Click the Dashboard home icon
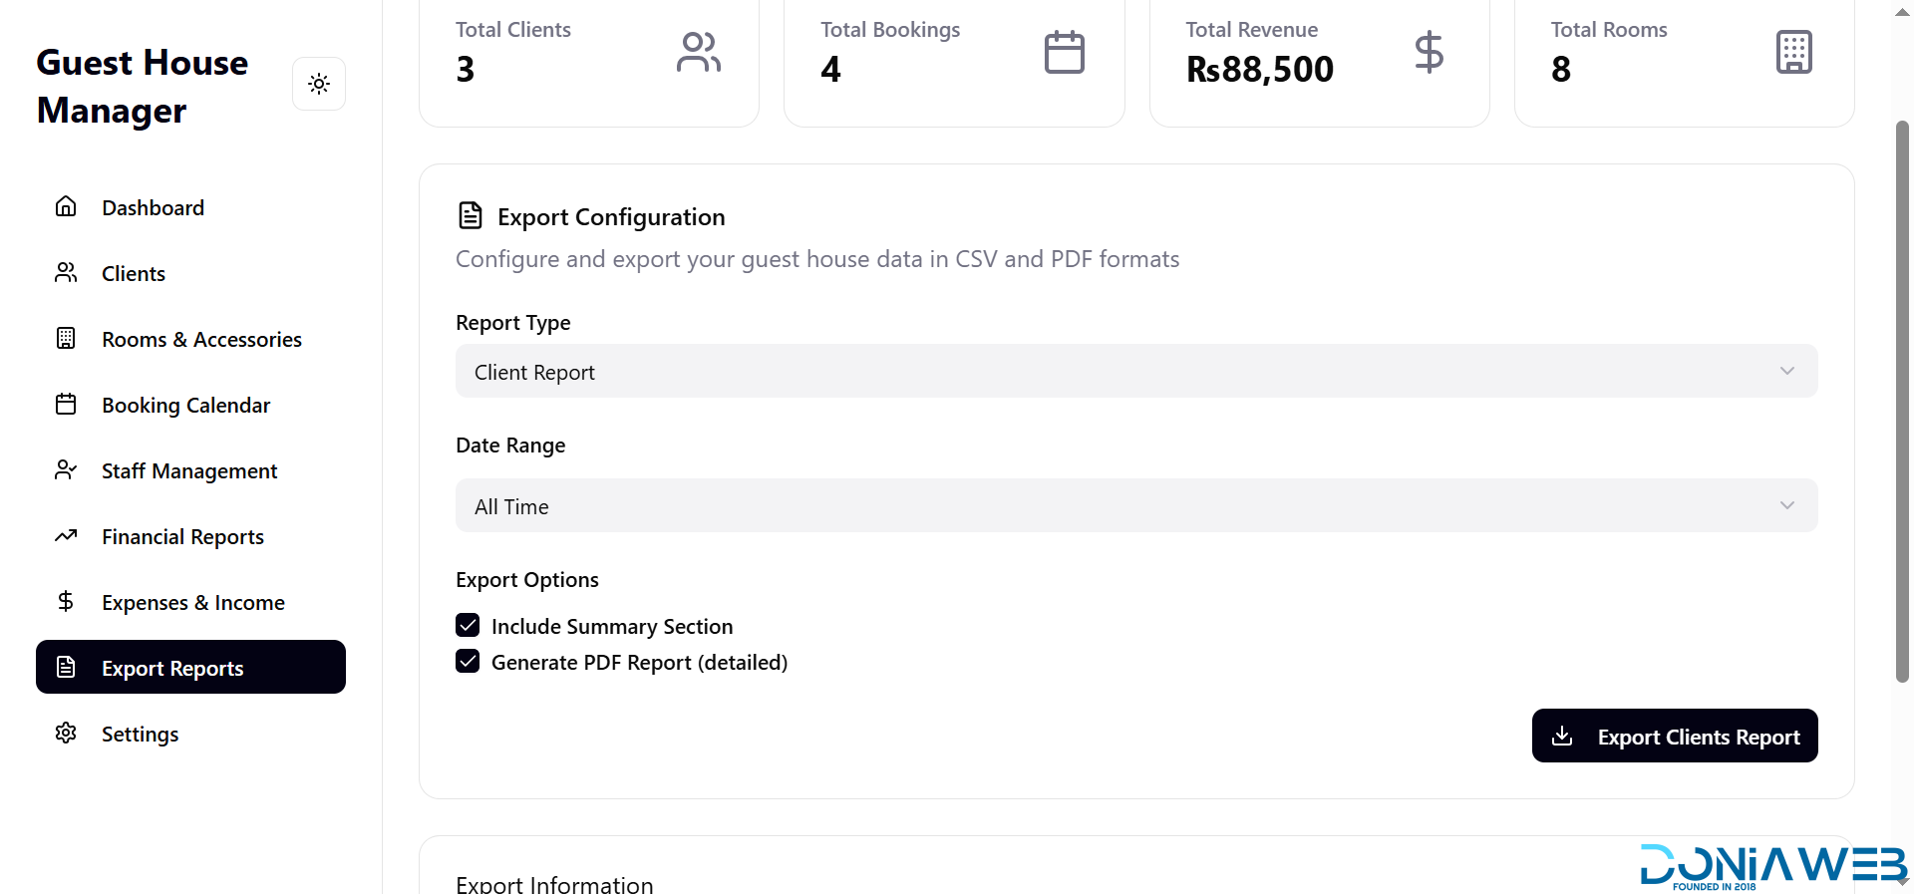Viewport: 1914px width, 894px height. pyautogui.click(x=66, y=206)
